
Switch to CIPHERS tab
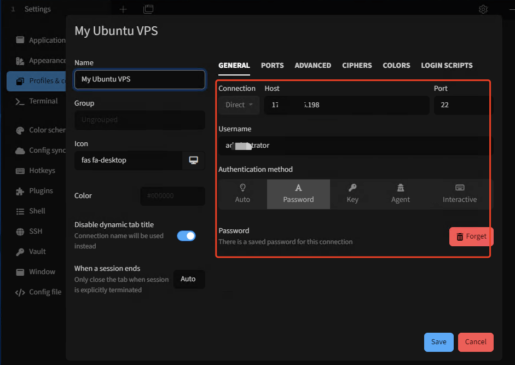click(357, 65)
